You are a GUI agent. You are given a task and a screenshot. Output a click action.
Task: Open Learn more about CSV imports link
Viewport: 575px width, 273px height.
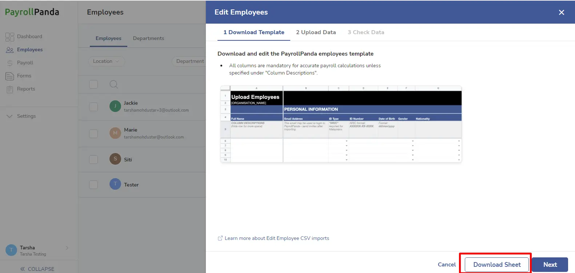pos(277,238)
